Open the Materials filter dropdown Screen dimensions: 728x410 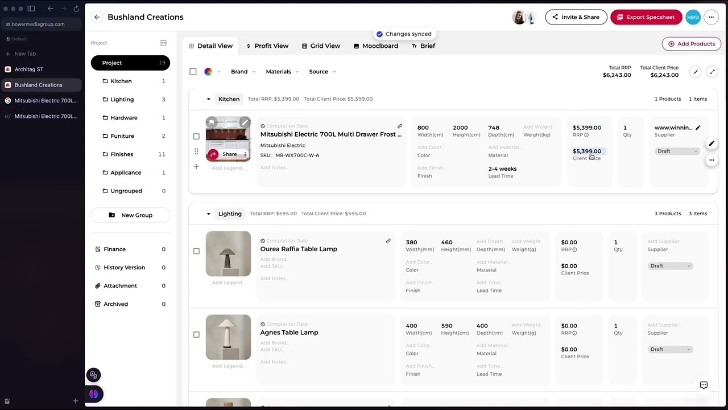coord(282,72)
